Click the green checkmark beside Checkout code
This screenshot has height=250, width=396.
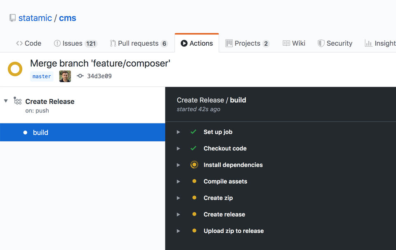(193, 148)
